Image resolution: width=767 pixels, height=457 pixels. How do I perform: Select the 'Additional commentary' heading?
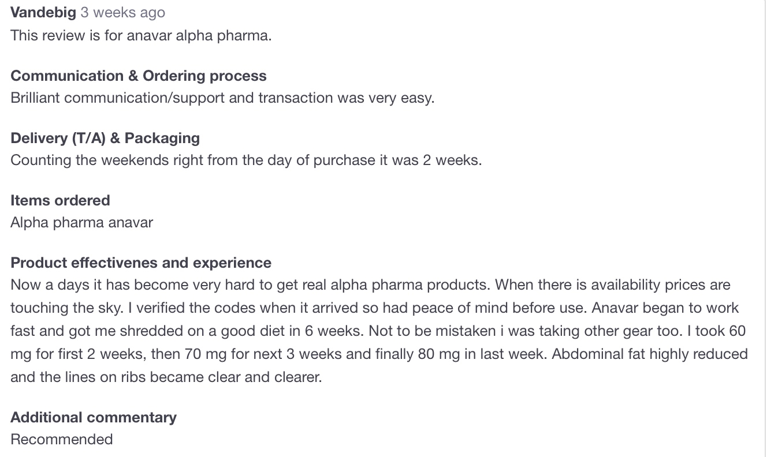tap(94, 418)
